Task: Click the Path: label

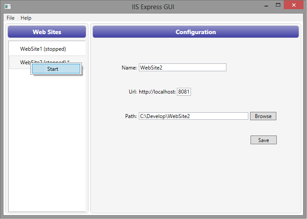Action: [x=131, y=116]
